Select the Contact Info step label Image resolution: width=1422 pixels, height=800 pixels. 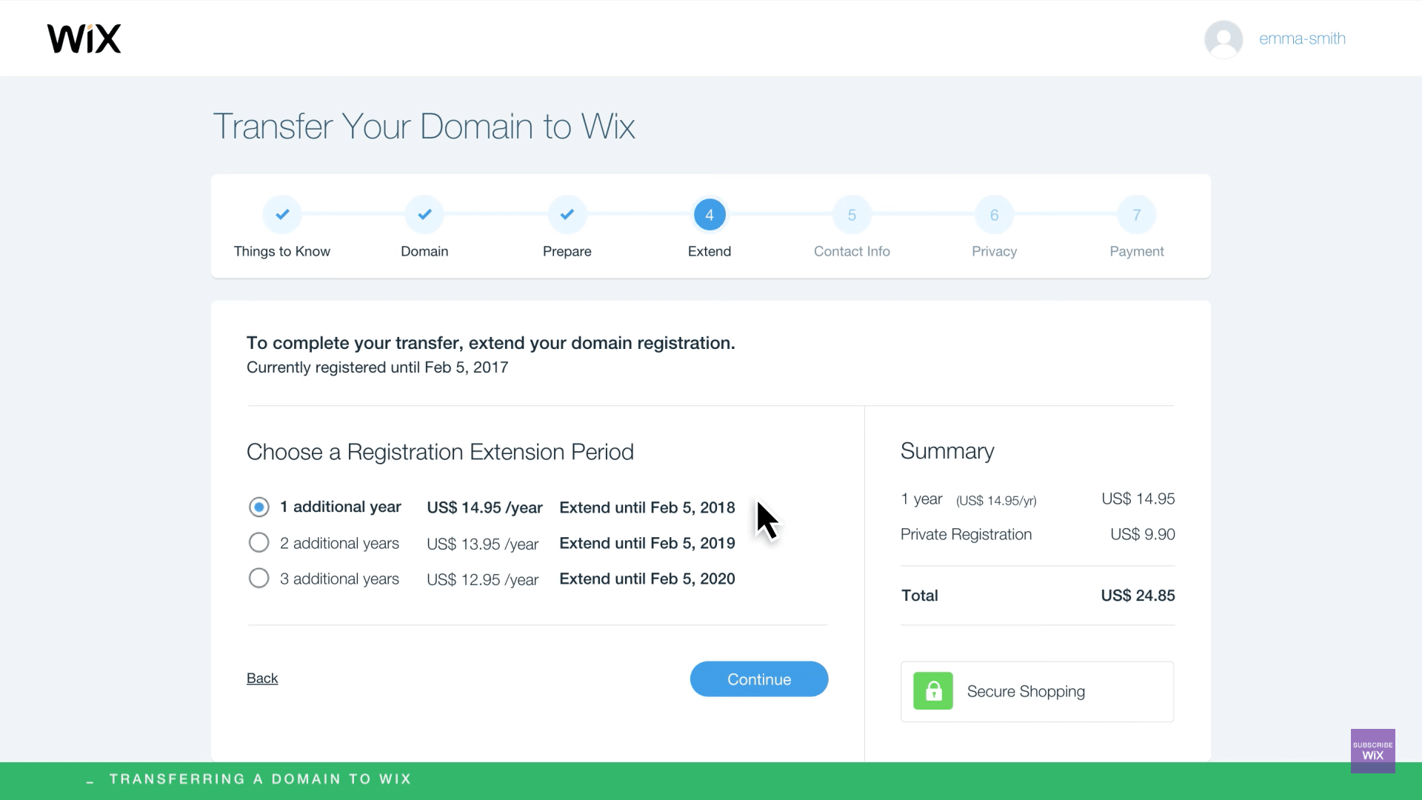(852, 251)
